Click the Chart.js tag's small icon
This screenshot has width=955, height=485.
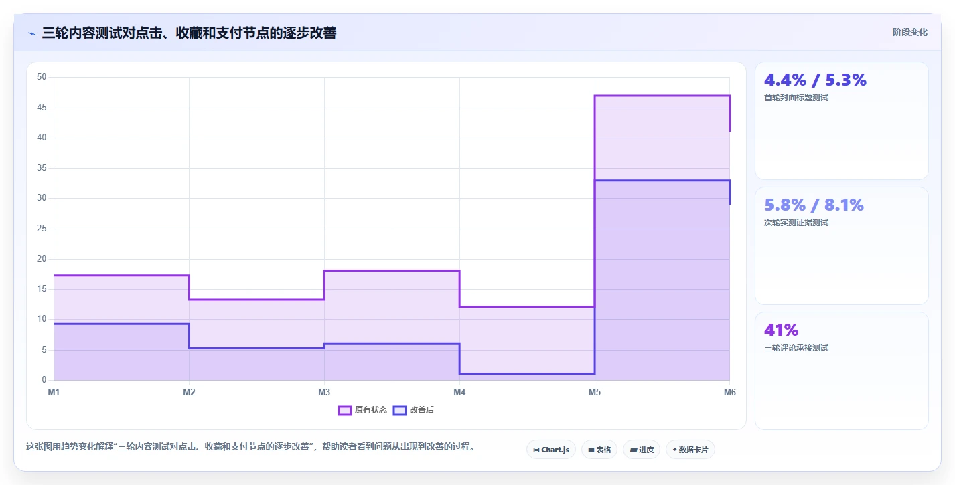point(536,450)
